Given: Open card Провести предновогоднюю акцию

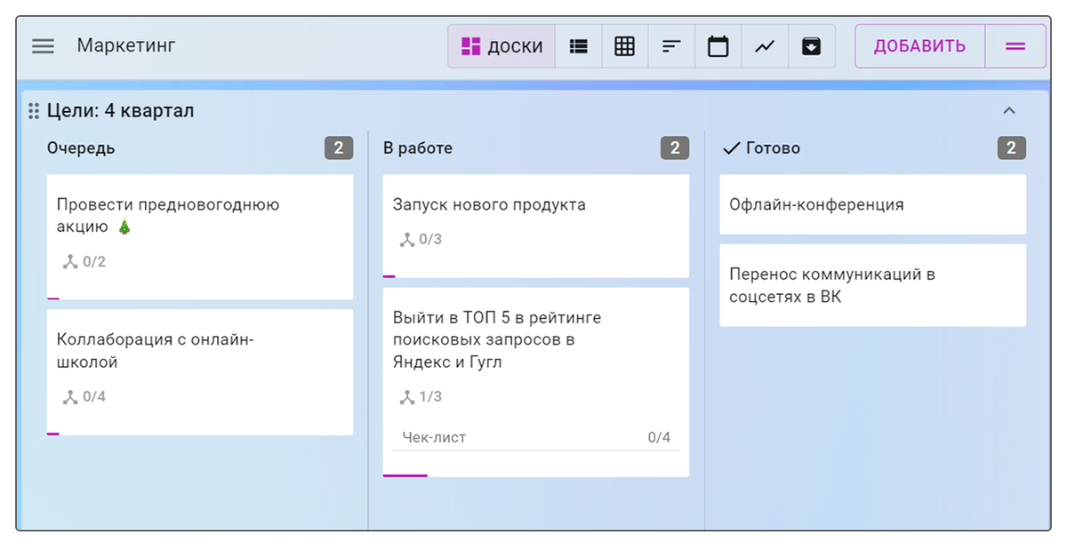Looking at the screenshot, I should click(200, 237).
